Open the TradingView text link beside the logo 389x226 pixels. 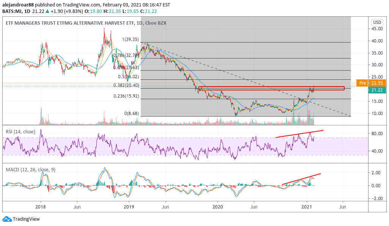(26, 219)
